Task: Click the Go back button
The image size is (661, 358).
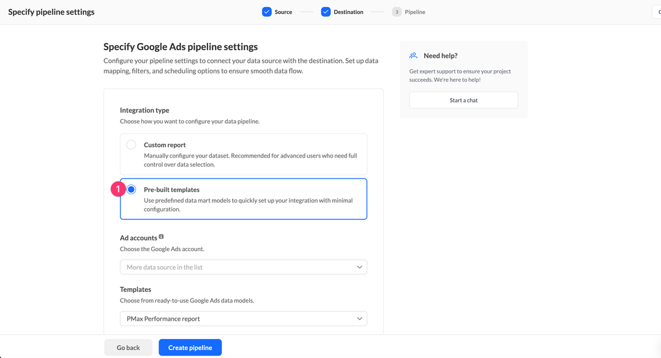Action: (x=128, y=347)
